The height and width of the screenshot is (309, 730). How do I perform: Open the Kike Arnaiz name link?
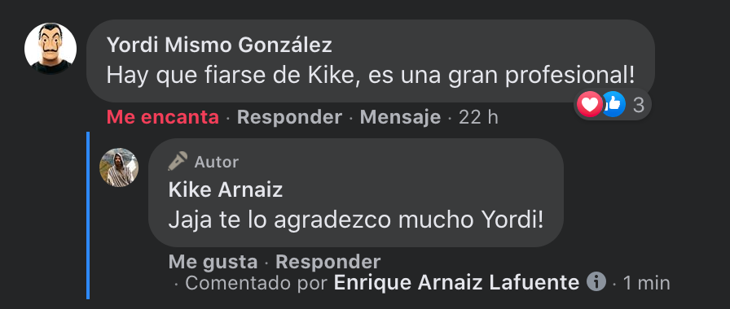[226, 190]
